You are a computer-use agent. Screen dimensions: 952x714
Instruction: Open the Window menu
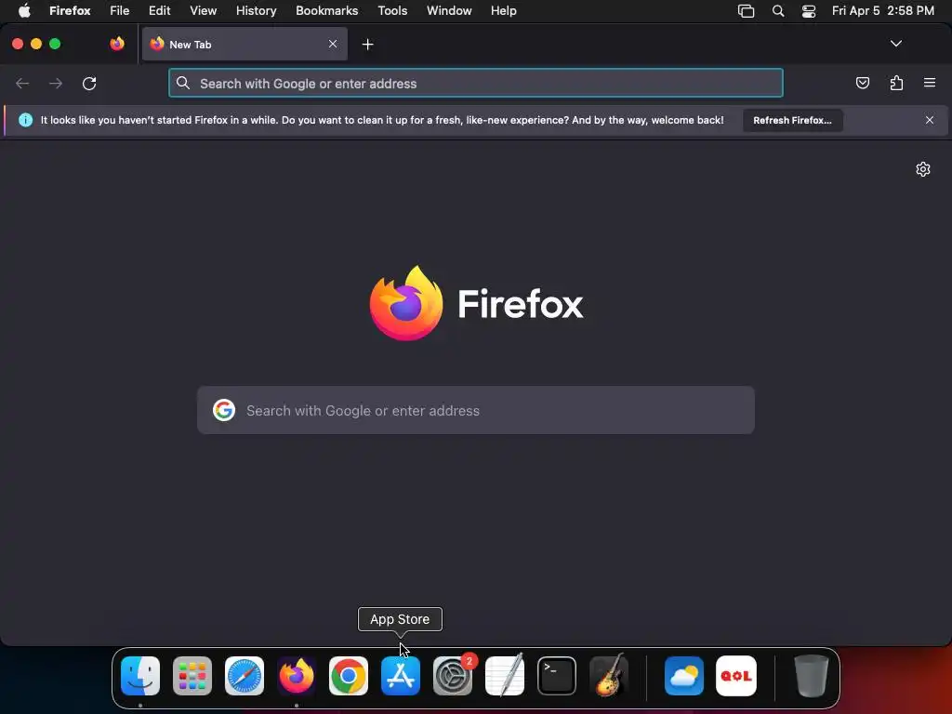pos(449,11)
